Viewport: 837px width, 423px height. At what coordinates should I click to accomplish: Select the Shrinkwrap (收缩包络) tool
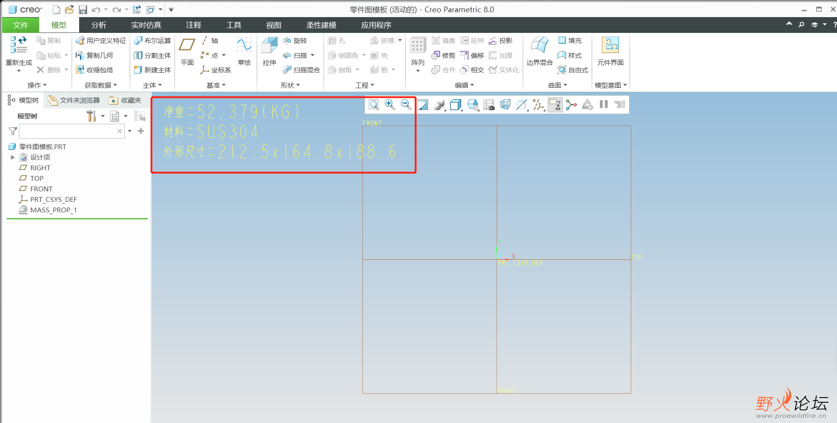click(94, 70)
